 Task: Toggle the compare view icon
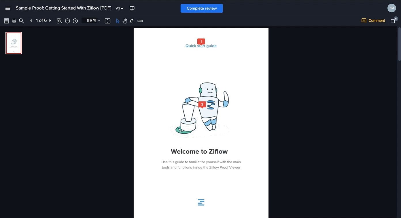(x=132, y=8)
